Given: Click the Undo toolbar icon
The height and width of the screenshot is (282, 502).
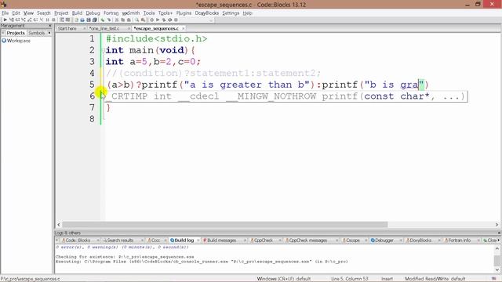Looking at the screenshot, I should [x=103, y=20].
